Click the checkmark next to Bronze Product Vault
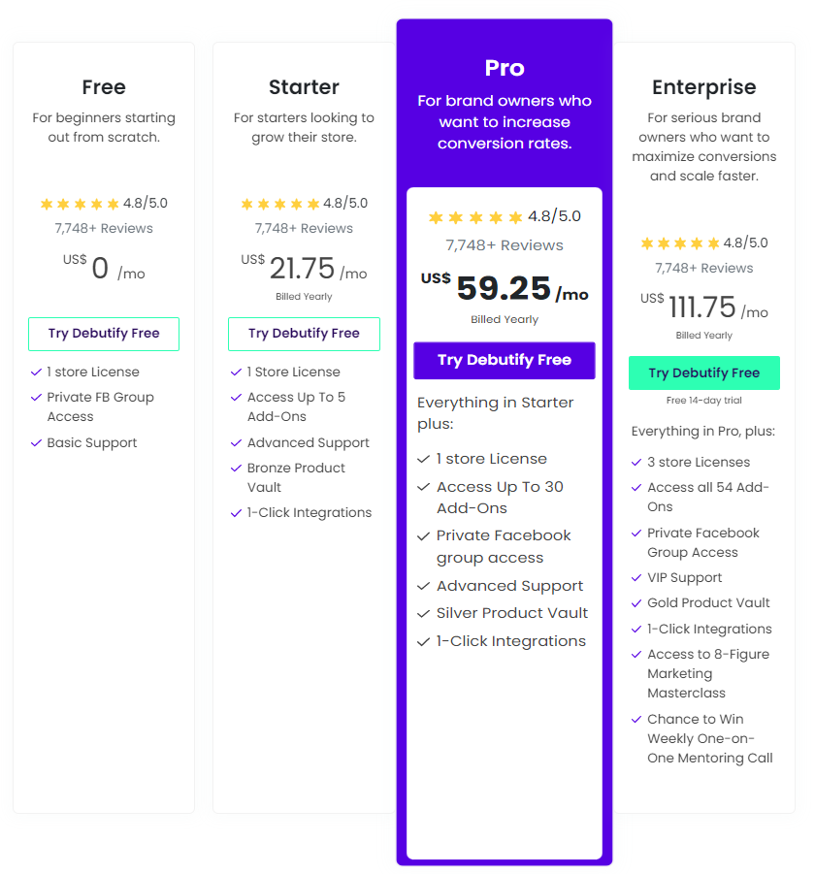The width and height of the screenshot is (815, 874). pyautogui.click(x=235, y=468)
